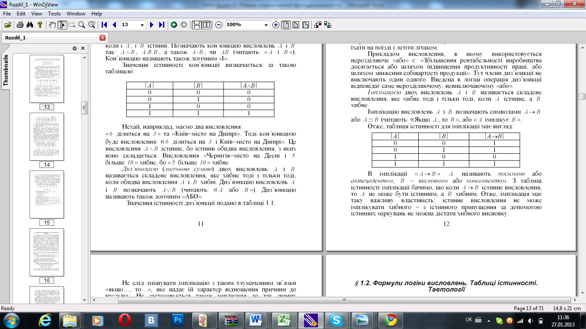Click the green Back navigation button

[174, 25]
